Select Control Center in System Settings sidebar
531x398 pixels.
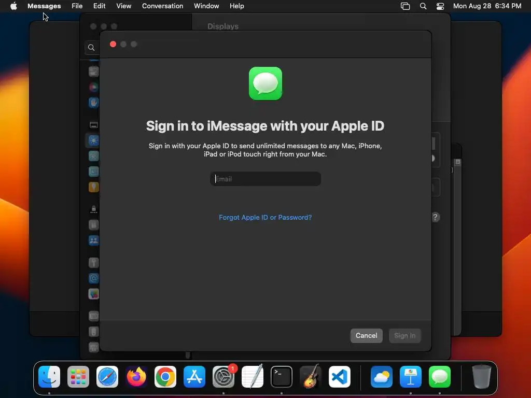point(94,72)
